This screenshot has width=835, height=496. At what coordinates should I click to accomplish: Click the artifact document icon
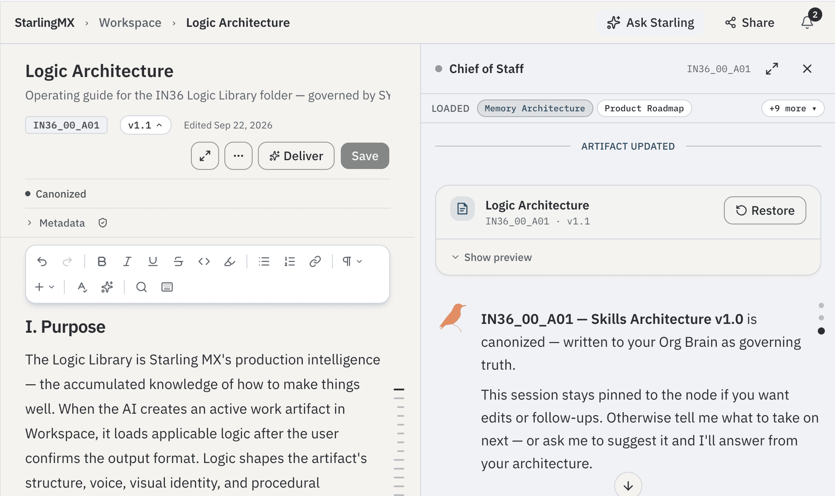pyautogui.click(x=462, y=209)
